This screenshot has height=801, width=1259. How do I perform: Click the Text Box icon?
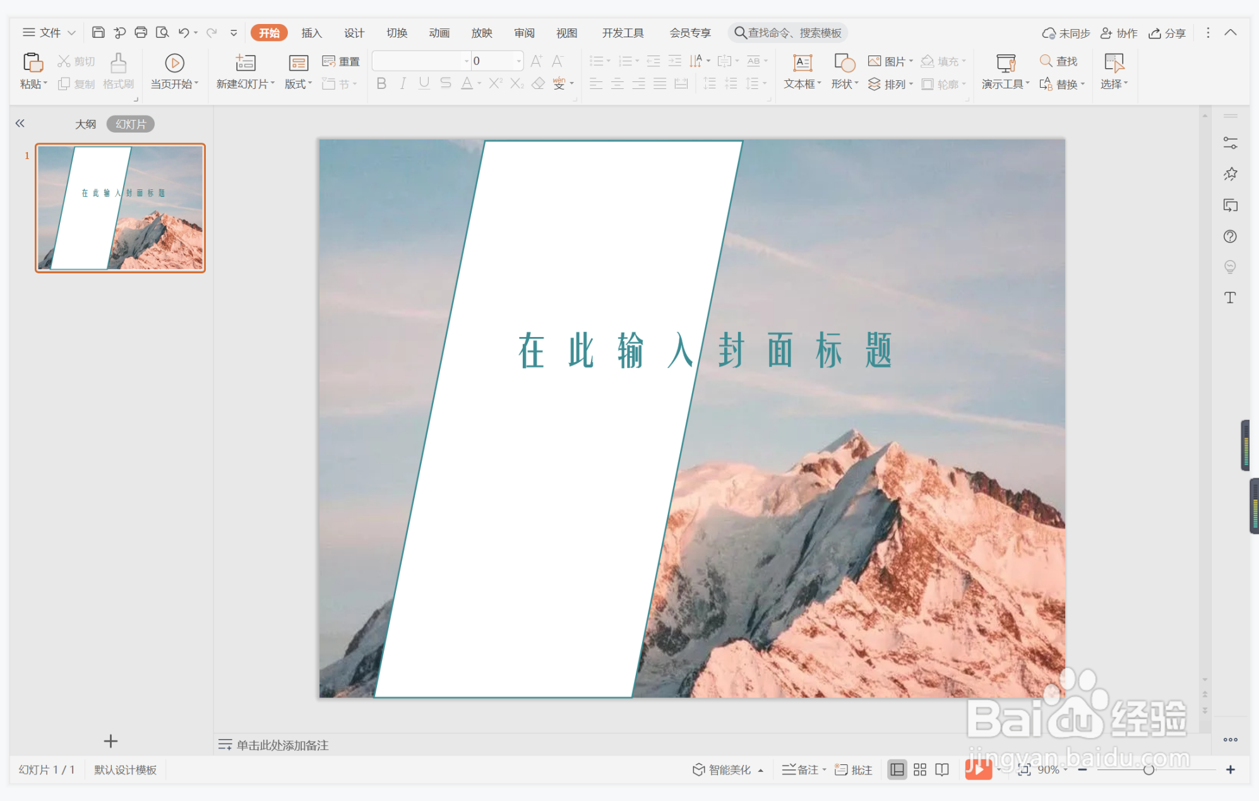click(x=802, y=62)
